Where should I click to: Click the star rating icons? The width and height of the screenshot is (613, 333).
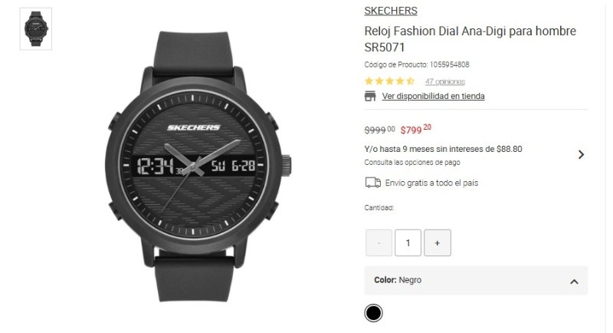389,81
